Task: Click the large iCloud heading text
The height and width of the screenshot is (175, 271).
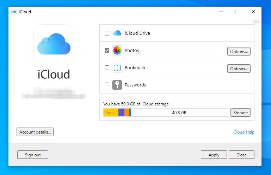Action: (54, 74)
